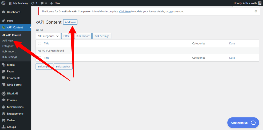Viewport: 263px width, 130px height.
Task: Open Courses menu label
Action: [12, 100]
